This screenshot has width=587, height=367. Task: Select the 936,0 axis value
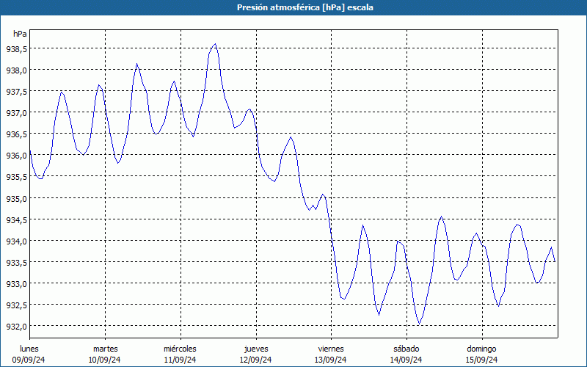(x=16, y=156)
